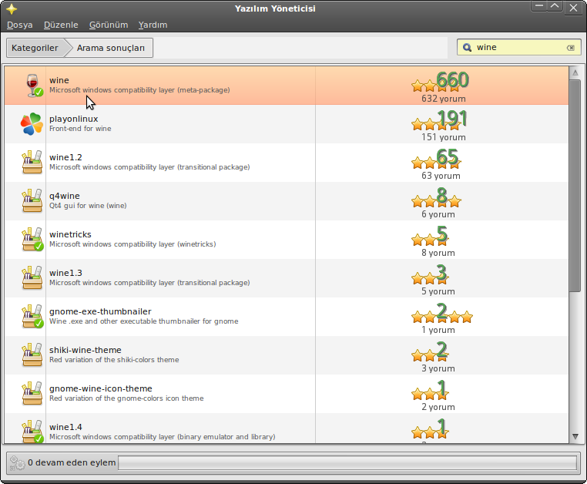The image size is (587, 484).
Task: Click '6 yorum' review count
Action: 438,215
